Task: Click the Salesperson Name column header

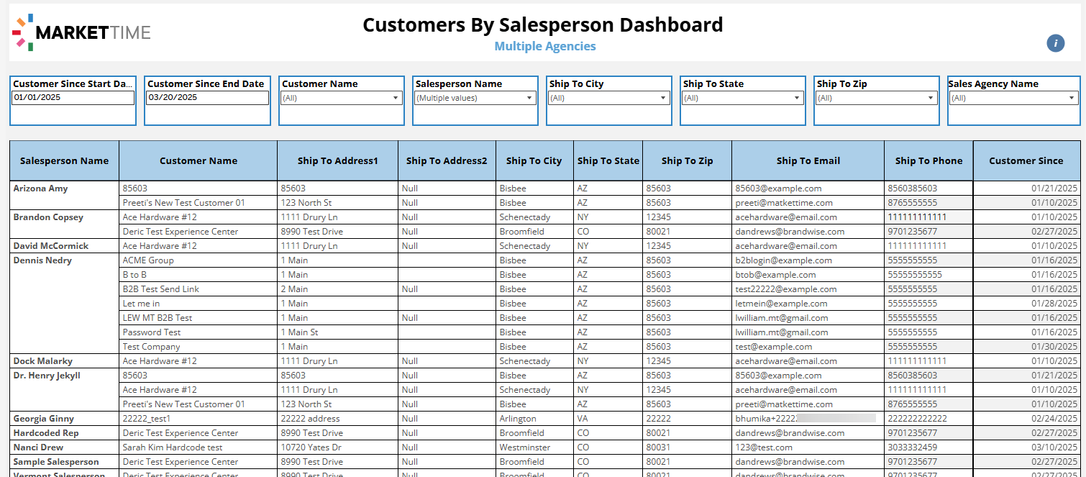Action: (x=65, y=160)
